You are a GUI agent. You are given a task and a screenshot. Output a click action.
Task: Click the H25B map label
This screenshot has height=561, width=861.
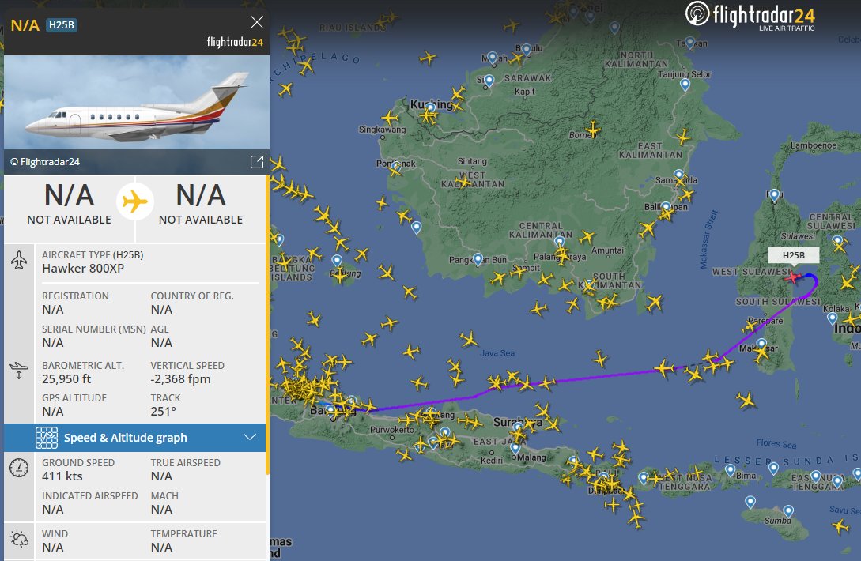tap(794, 255)
